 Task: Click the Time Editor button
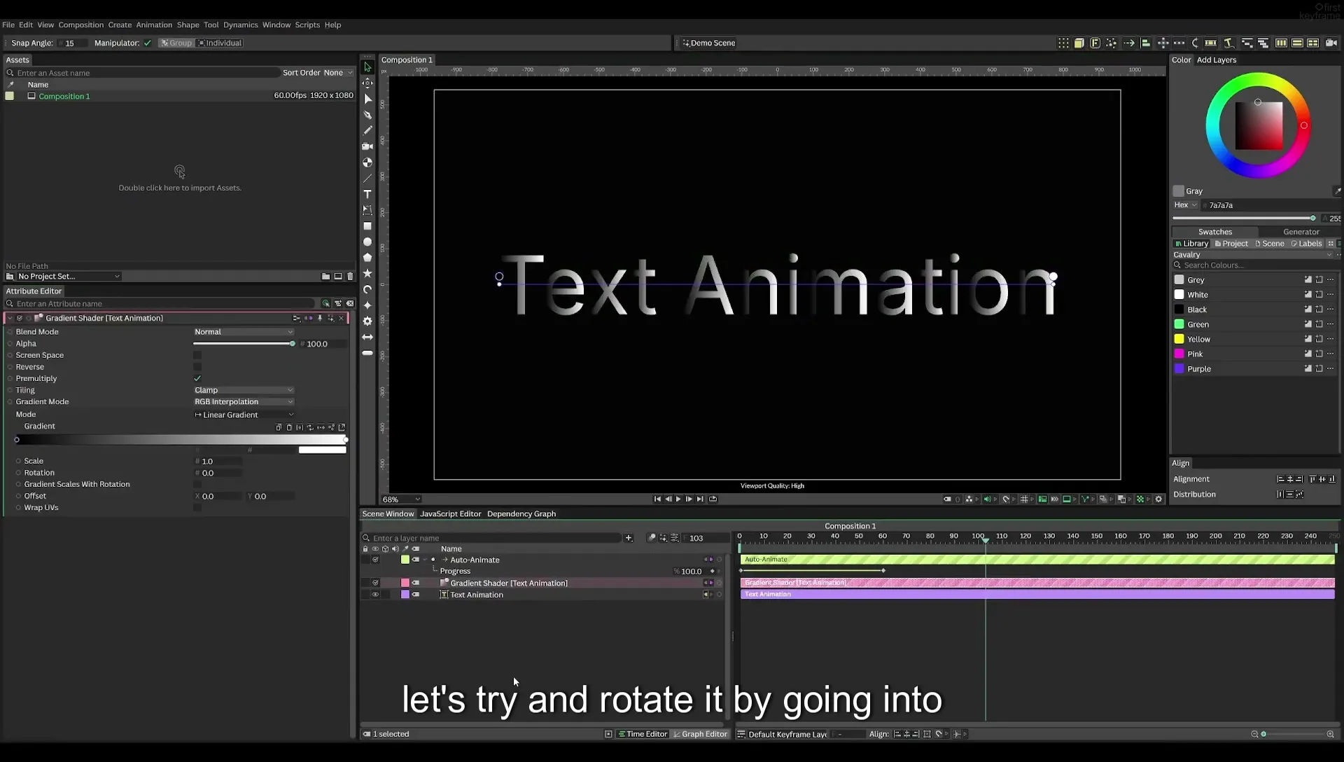click(x=643, y=734)
